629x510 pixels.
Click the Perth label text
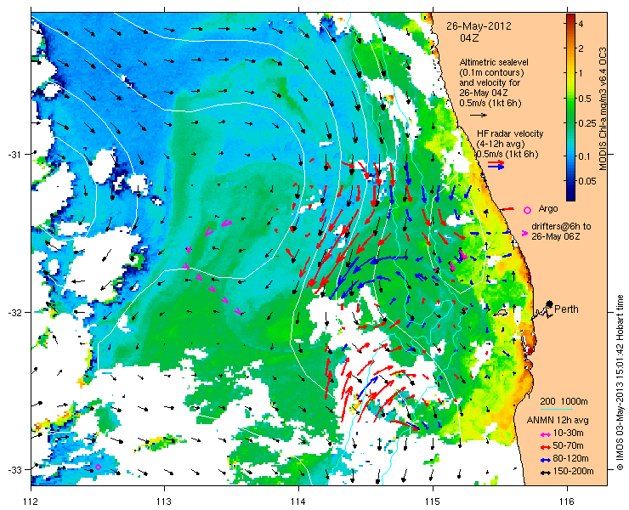coord(566,309)
